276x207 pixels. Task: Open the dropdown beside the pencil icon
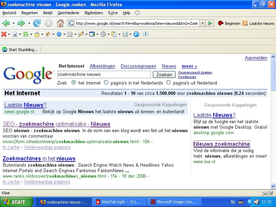coord(86,34)
